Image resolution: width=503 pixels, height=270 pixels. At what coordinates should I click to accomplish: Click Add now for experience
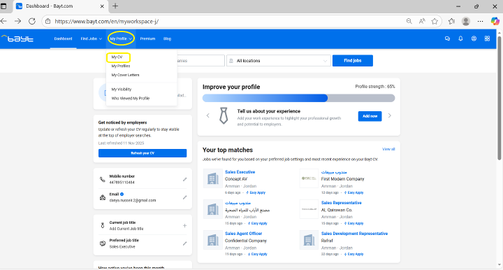[x=370, y=116]
